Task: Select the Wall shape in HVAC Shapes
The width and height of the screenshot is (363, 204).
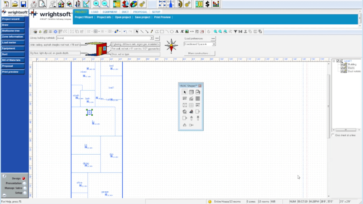Action: (198, 105)
